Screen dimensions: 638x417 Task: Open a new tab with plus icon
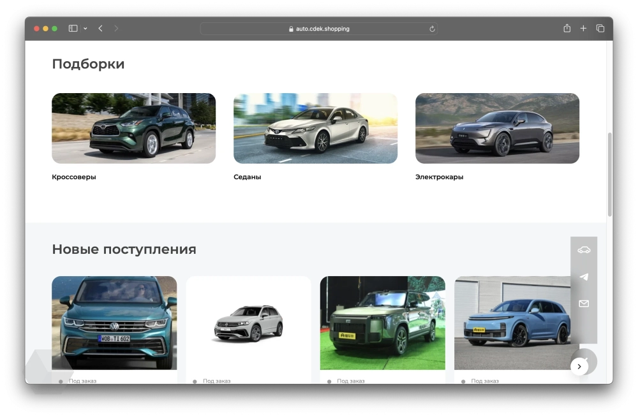[x=583, y=29]
